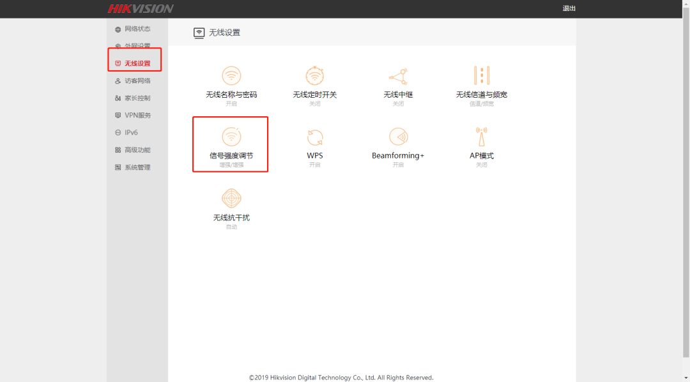This screenshot has width=690, height=382.
Task: Click 无线抗干扰 label text
Action: click(x=231, y=217)
